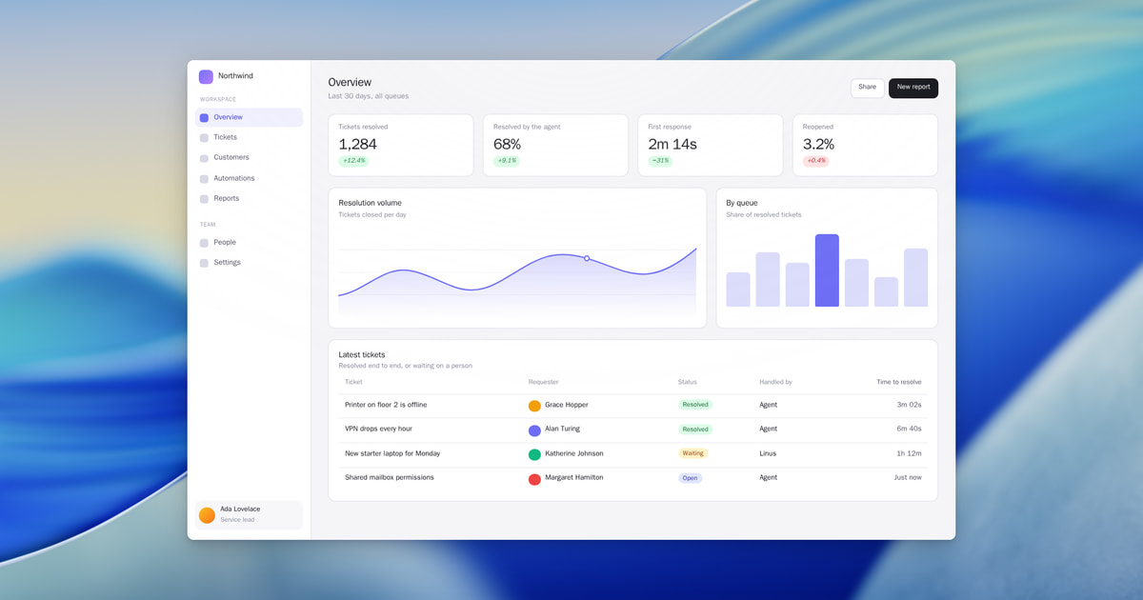Select the First response stat card
This screenshot has width=1143, height=600.
(x=711, y=146)
